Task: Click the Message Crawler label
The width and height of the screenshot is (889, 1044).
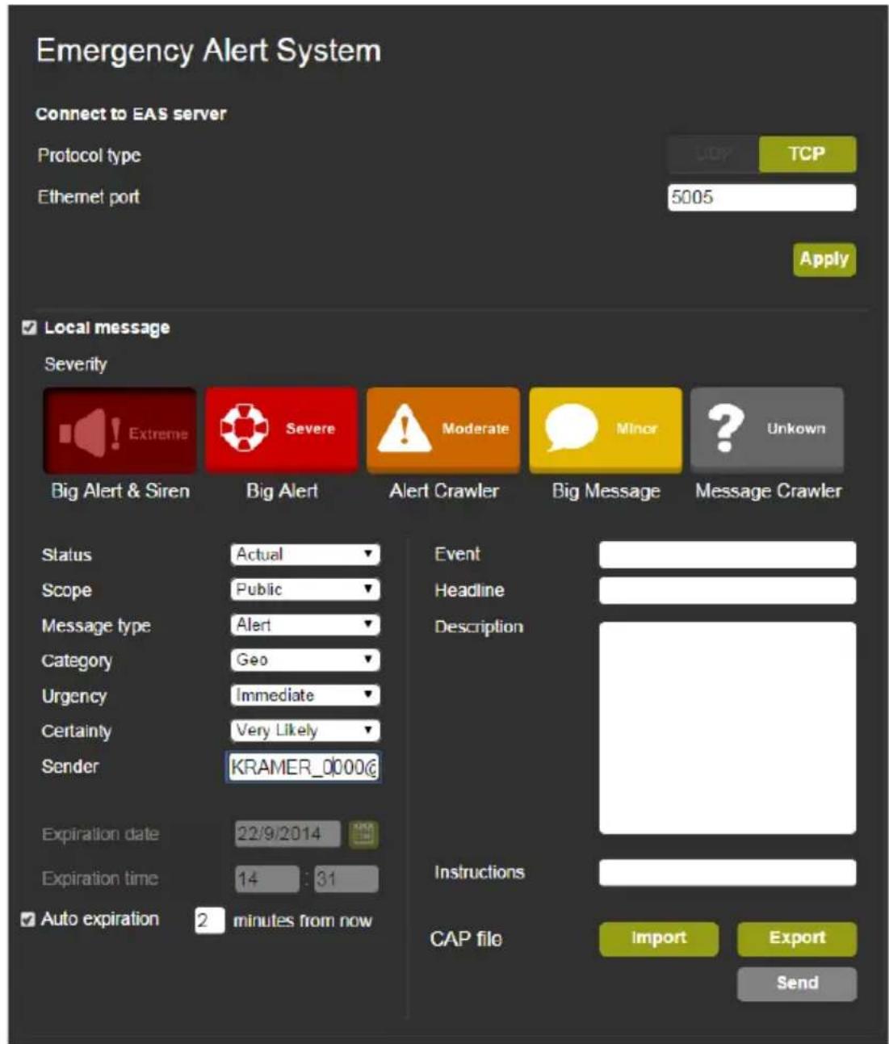Action: (769, 491)
